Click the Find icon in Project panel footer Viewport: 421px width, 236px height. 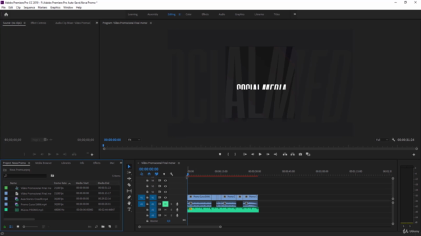(97, 227)
